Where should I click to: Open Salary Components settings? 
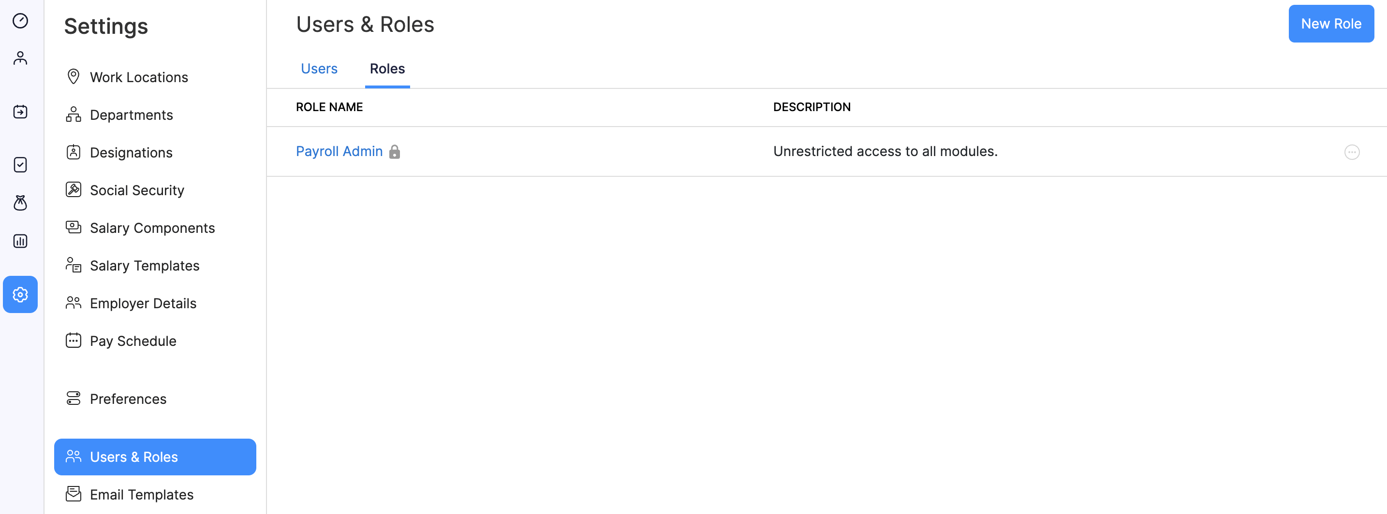(152, 228)
